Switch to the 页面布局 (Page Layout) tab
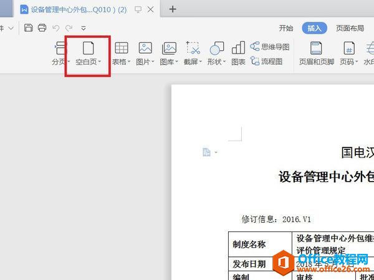This screenshot has height=280, width=374. tap(350, 28)
